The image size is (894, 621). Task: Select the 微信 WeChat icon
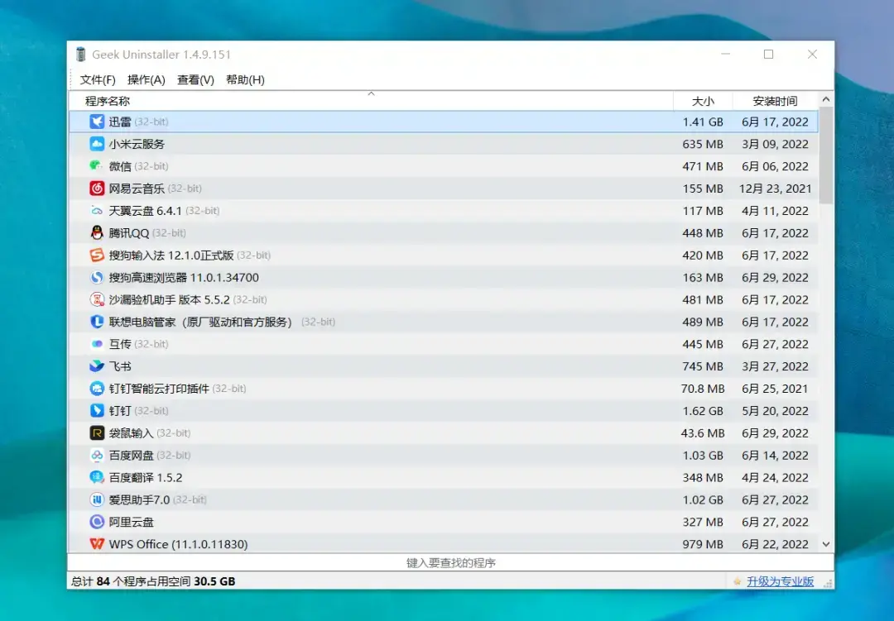pos(97,166)
